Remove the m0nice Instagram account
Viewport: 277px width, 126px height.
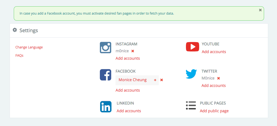(133, 51)
